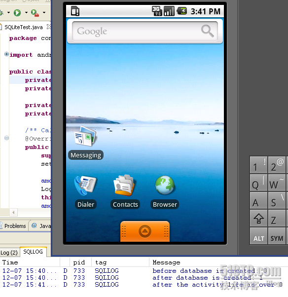Click the Eclipse Run green play button

[x=17, y=13]
